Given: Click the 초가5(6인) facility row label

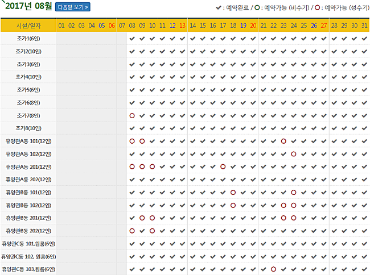Looking at the screenshot, I should click(x=28, y=90).
